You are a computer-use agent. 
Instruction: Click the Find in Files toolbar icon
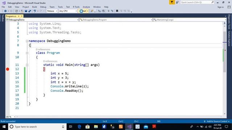[92, 11]
